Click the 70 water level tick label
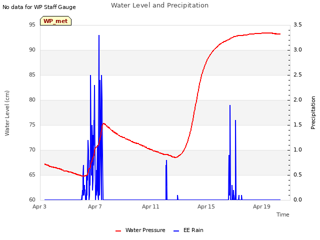 32,150
